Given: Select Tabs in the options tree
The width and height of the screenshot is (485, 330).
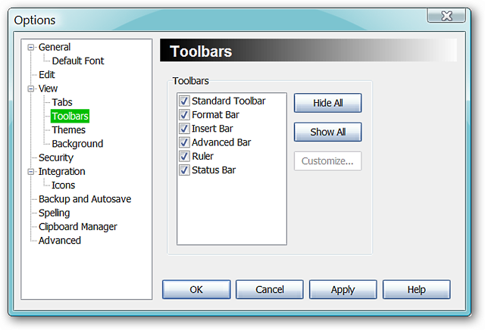Looking at the screenshot, I should coord(62,102).
